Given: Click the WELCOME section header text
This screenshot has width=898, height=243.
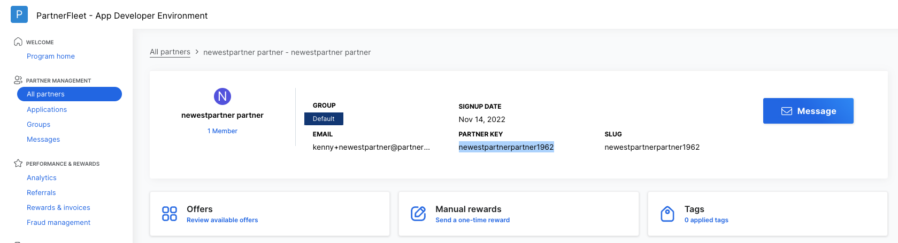Looking at the screenshot, I should tap(40, 42).
